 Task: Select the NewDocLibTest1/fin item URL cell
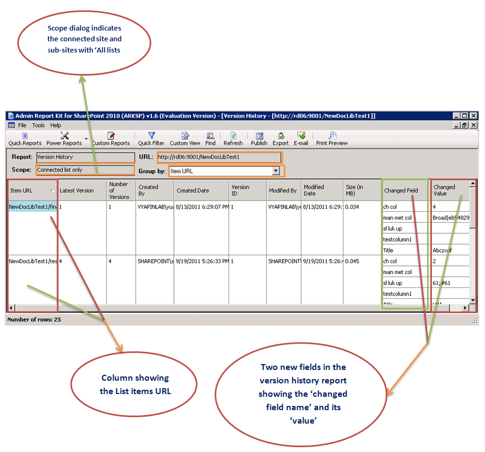click(x=33, y=207)
